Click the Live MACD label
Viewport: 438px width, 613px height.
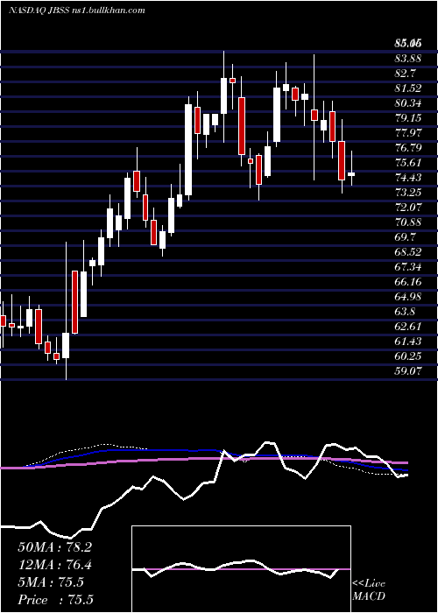pos(369,589)
